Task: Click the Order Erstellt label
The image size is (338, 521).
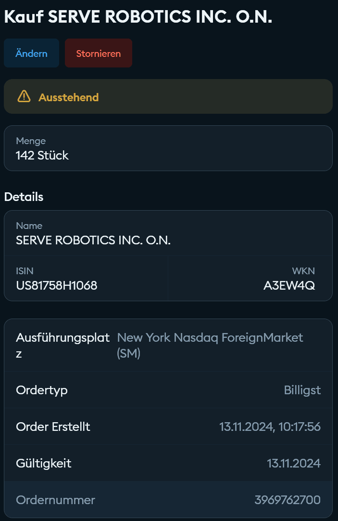Action: pyautogui.click(x=53, y=427)
